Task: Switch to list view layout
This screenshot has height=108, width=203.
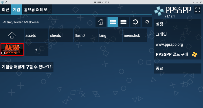Action: pos(123,22)
